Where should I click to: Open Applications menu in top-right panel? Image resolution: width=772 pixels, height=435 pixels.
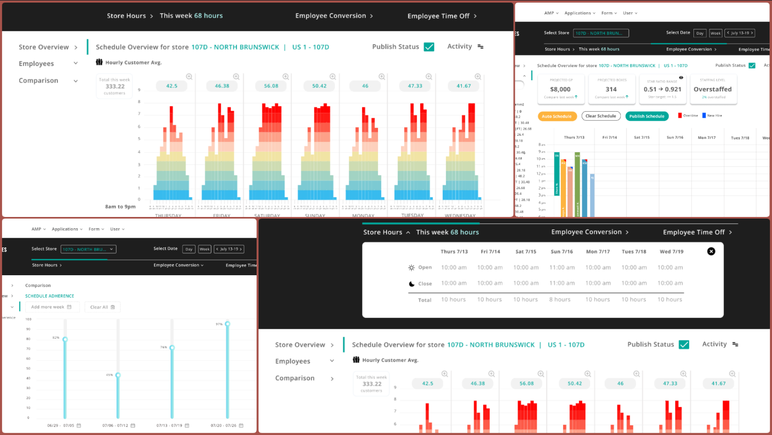point(580,13)
